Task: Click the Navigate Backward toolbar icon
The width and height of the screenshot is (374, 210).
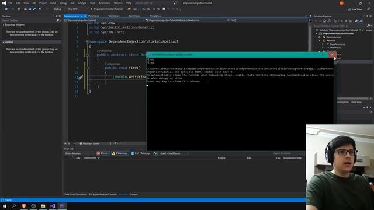Action: [6, 9]
